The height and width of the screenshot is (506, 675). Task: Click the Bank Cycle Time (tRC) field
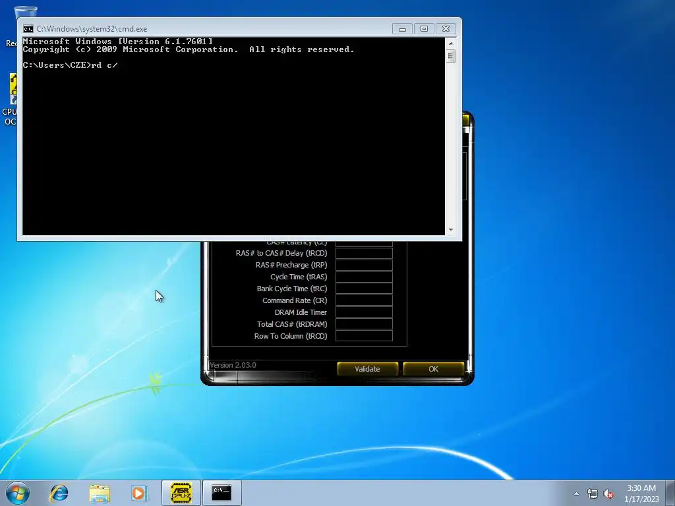point(364,289)
